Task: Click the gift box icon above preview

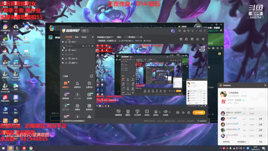Action: point(181,39)
